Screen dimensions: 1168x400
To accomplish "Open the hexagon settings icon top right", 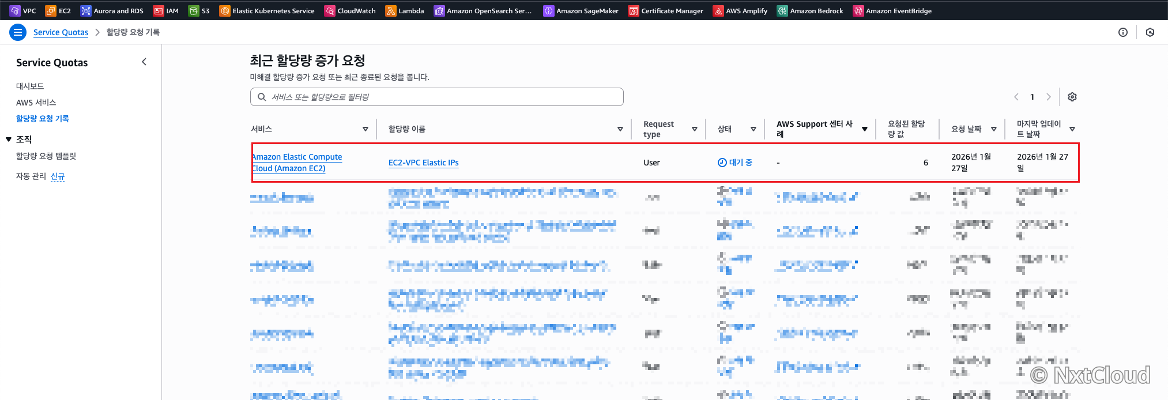I will [1150, 32].
